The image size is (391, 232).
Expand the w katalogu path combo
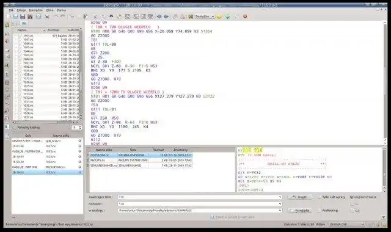pos(280,210)
